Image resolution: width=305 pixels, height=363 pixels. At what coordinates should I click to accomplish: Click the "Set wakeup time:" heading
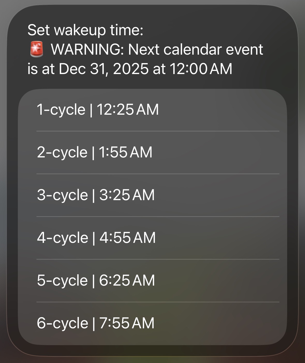point(85,30)
